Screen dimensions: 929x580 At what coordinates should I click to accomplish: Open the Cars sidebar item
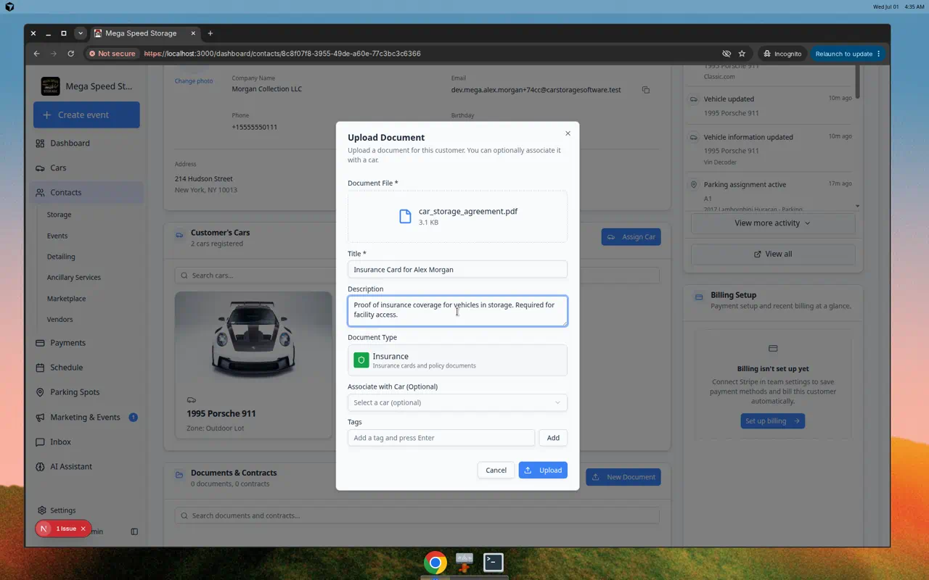[86, 167]
